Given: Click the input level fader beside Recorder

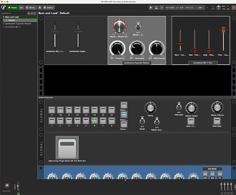Looking at the screenshot, I should [18, 186].
